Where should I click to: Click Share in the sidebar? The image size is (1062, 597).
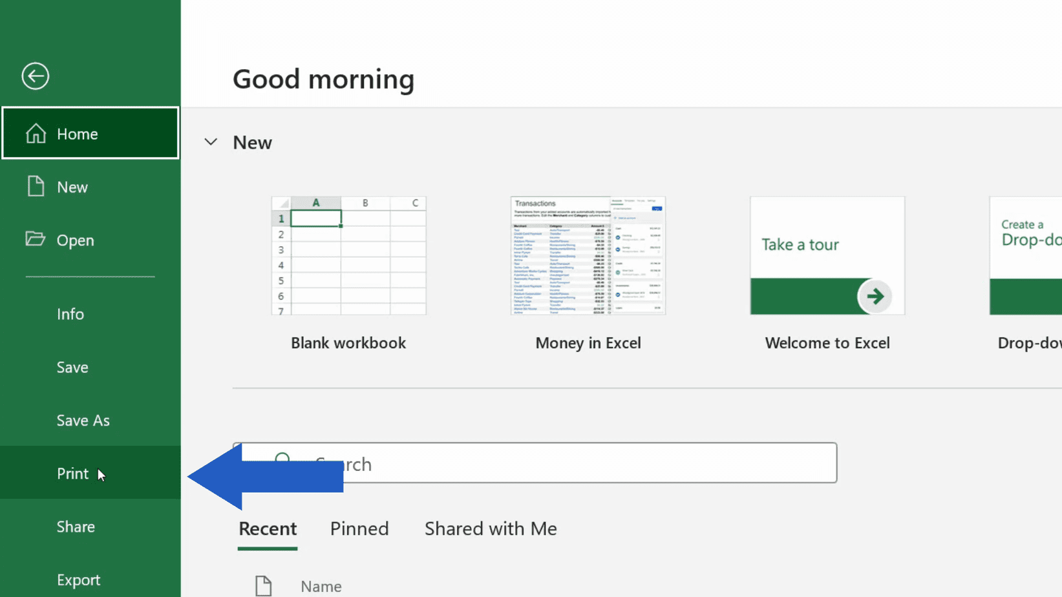coord(76,527)
